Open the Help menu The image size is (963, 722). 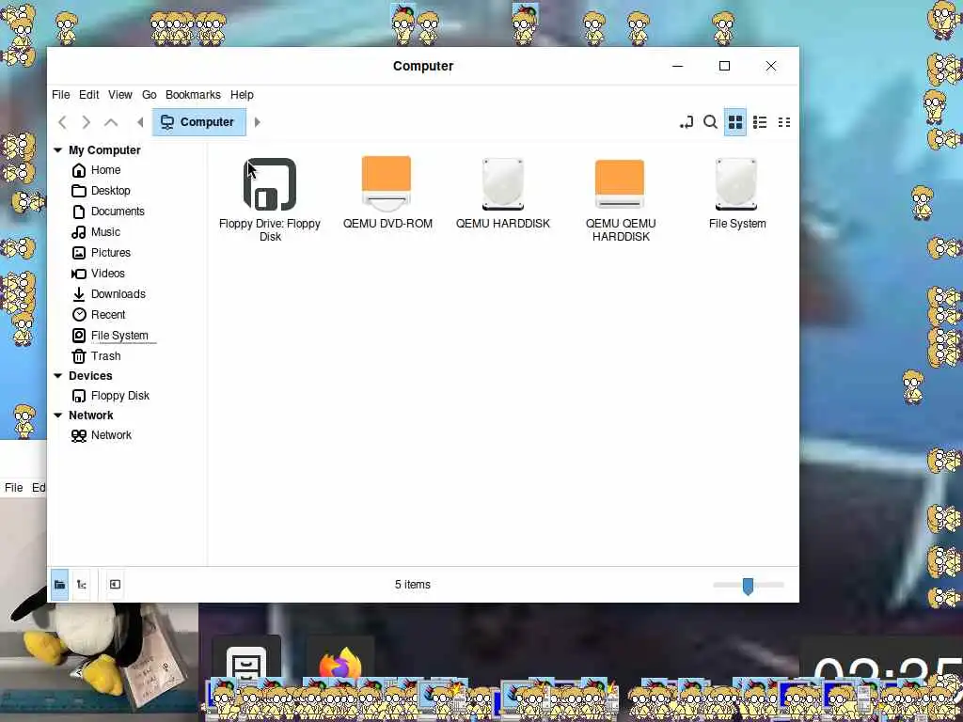click(x=242, y=95)
